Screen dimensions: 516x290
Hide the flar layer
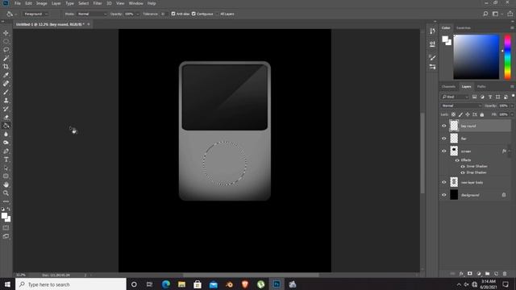coord(443,139)
